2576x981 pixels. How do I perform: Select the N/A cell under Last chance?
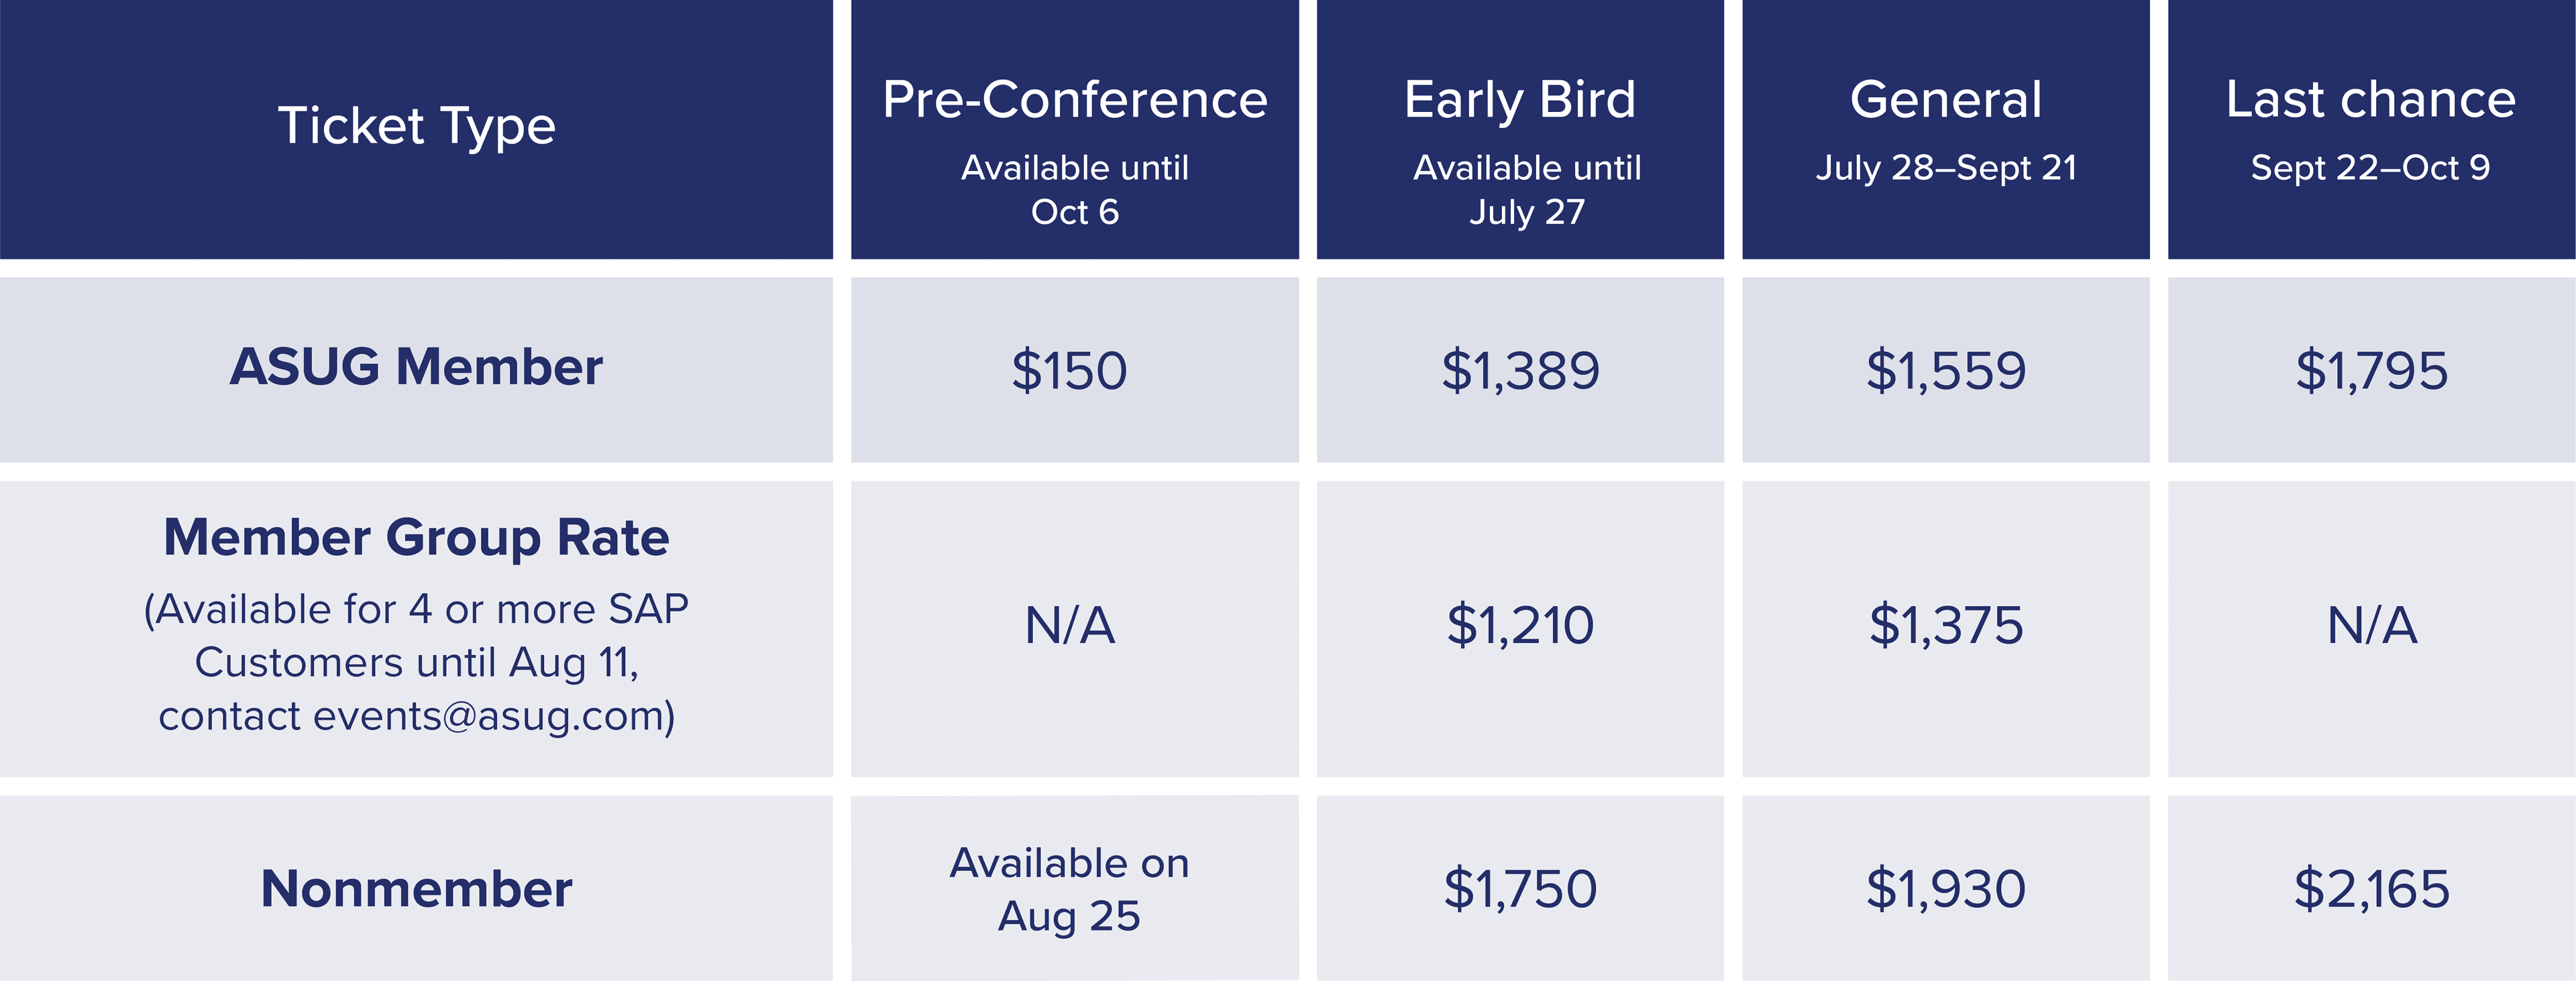point(2372,625)
